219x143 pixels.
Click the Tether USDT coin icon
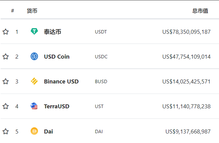coord(34,31)
